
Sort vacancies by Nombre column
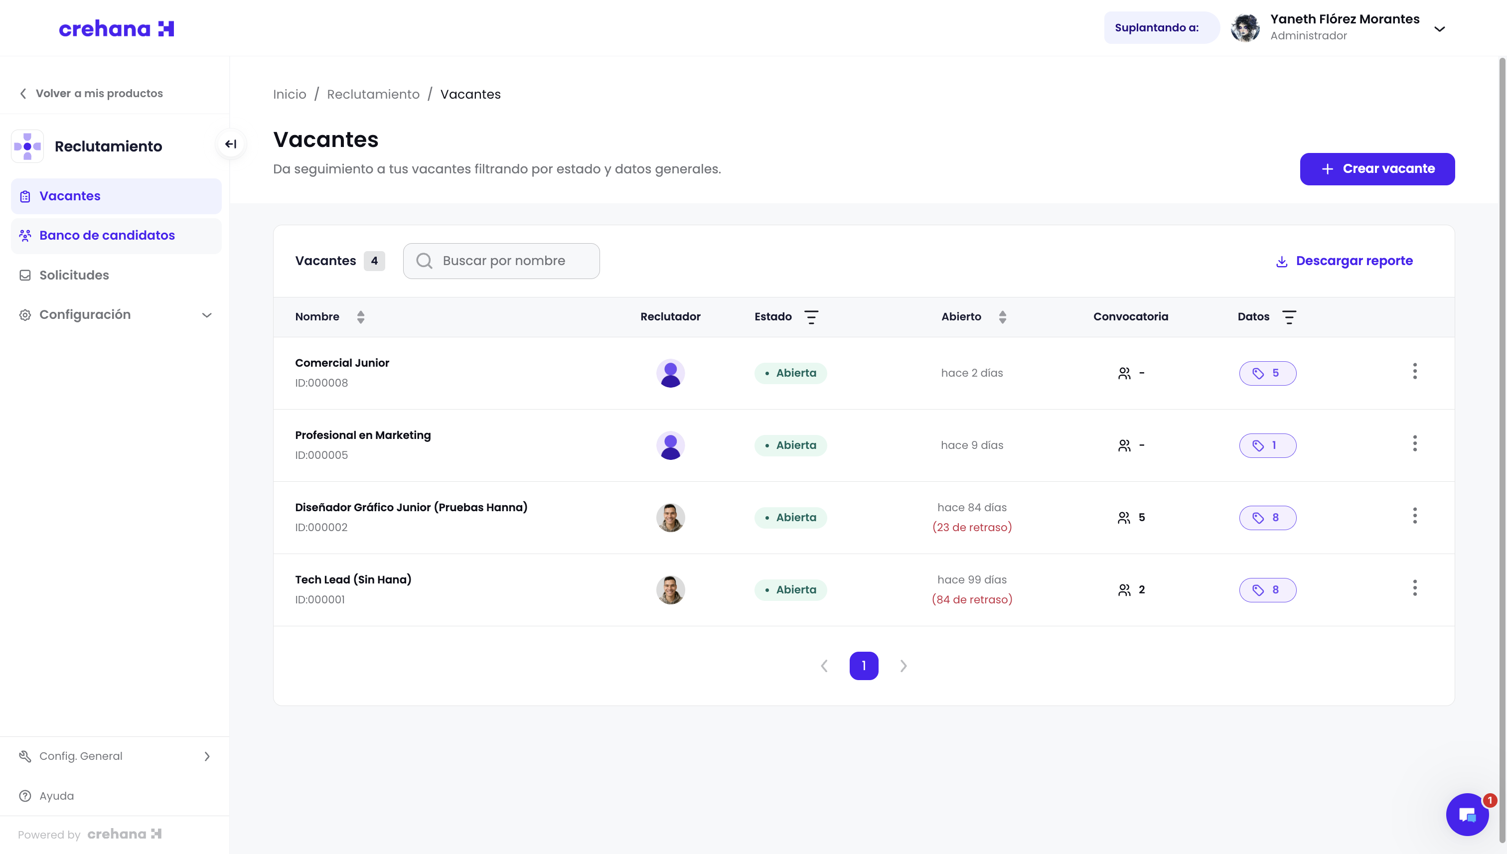point(360,317)
